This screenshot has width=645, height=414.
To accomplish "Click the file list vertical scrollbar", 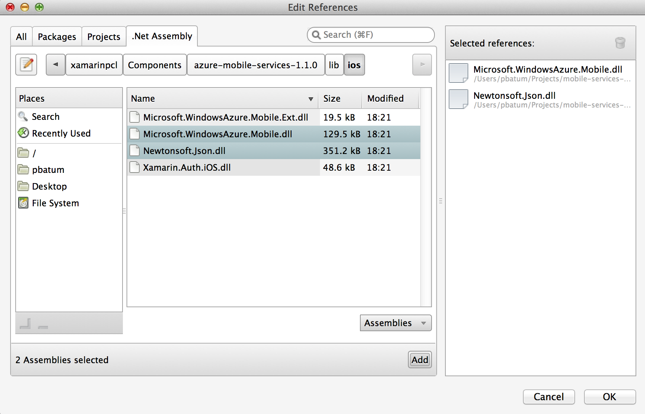I will coord(426,197).
